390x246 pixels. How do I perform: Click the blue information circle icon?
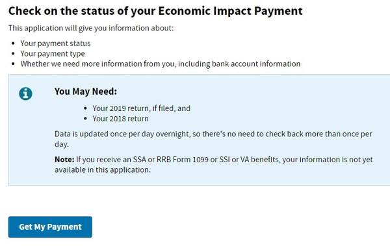coord(25,93)
